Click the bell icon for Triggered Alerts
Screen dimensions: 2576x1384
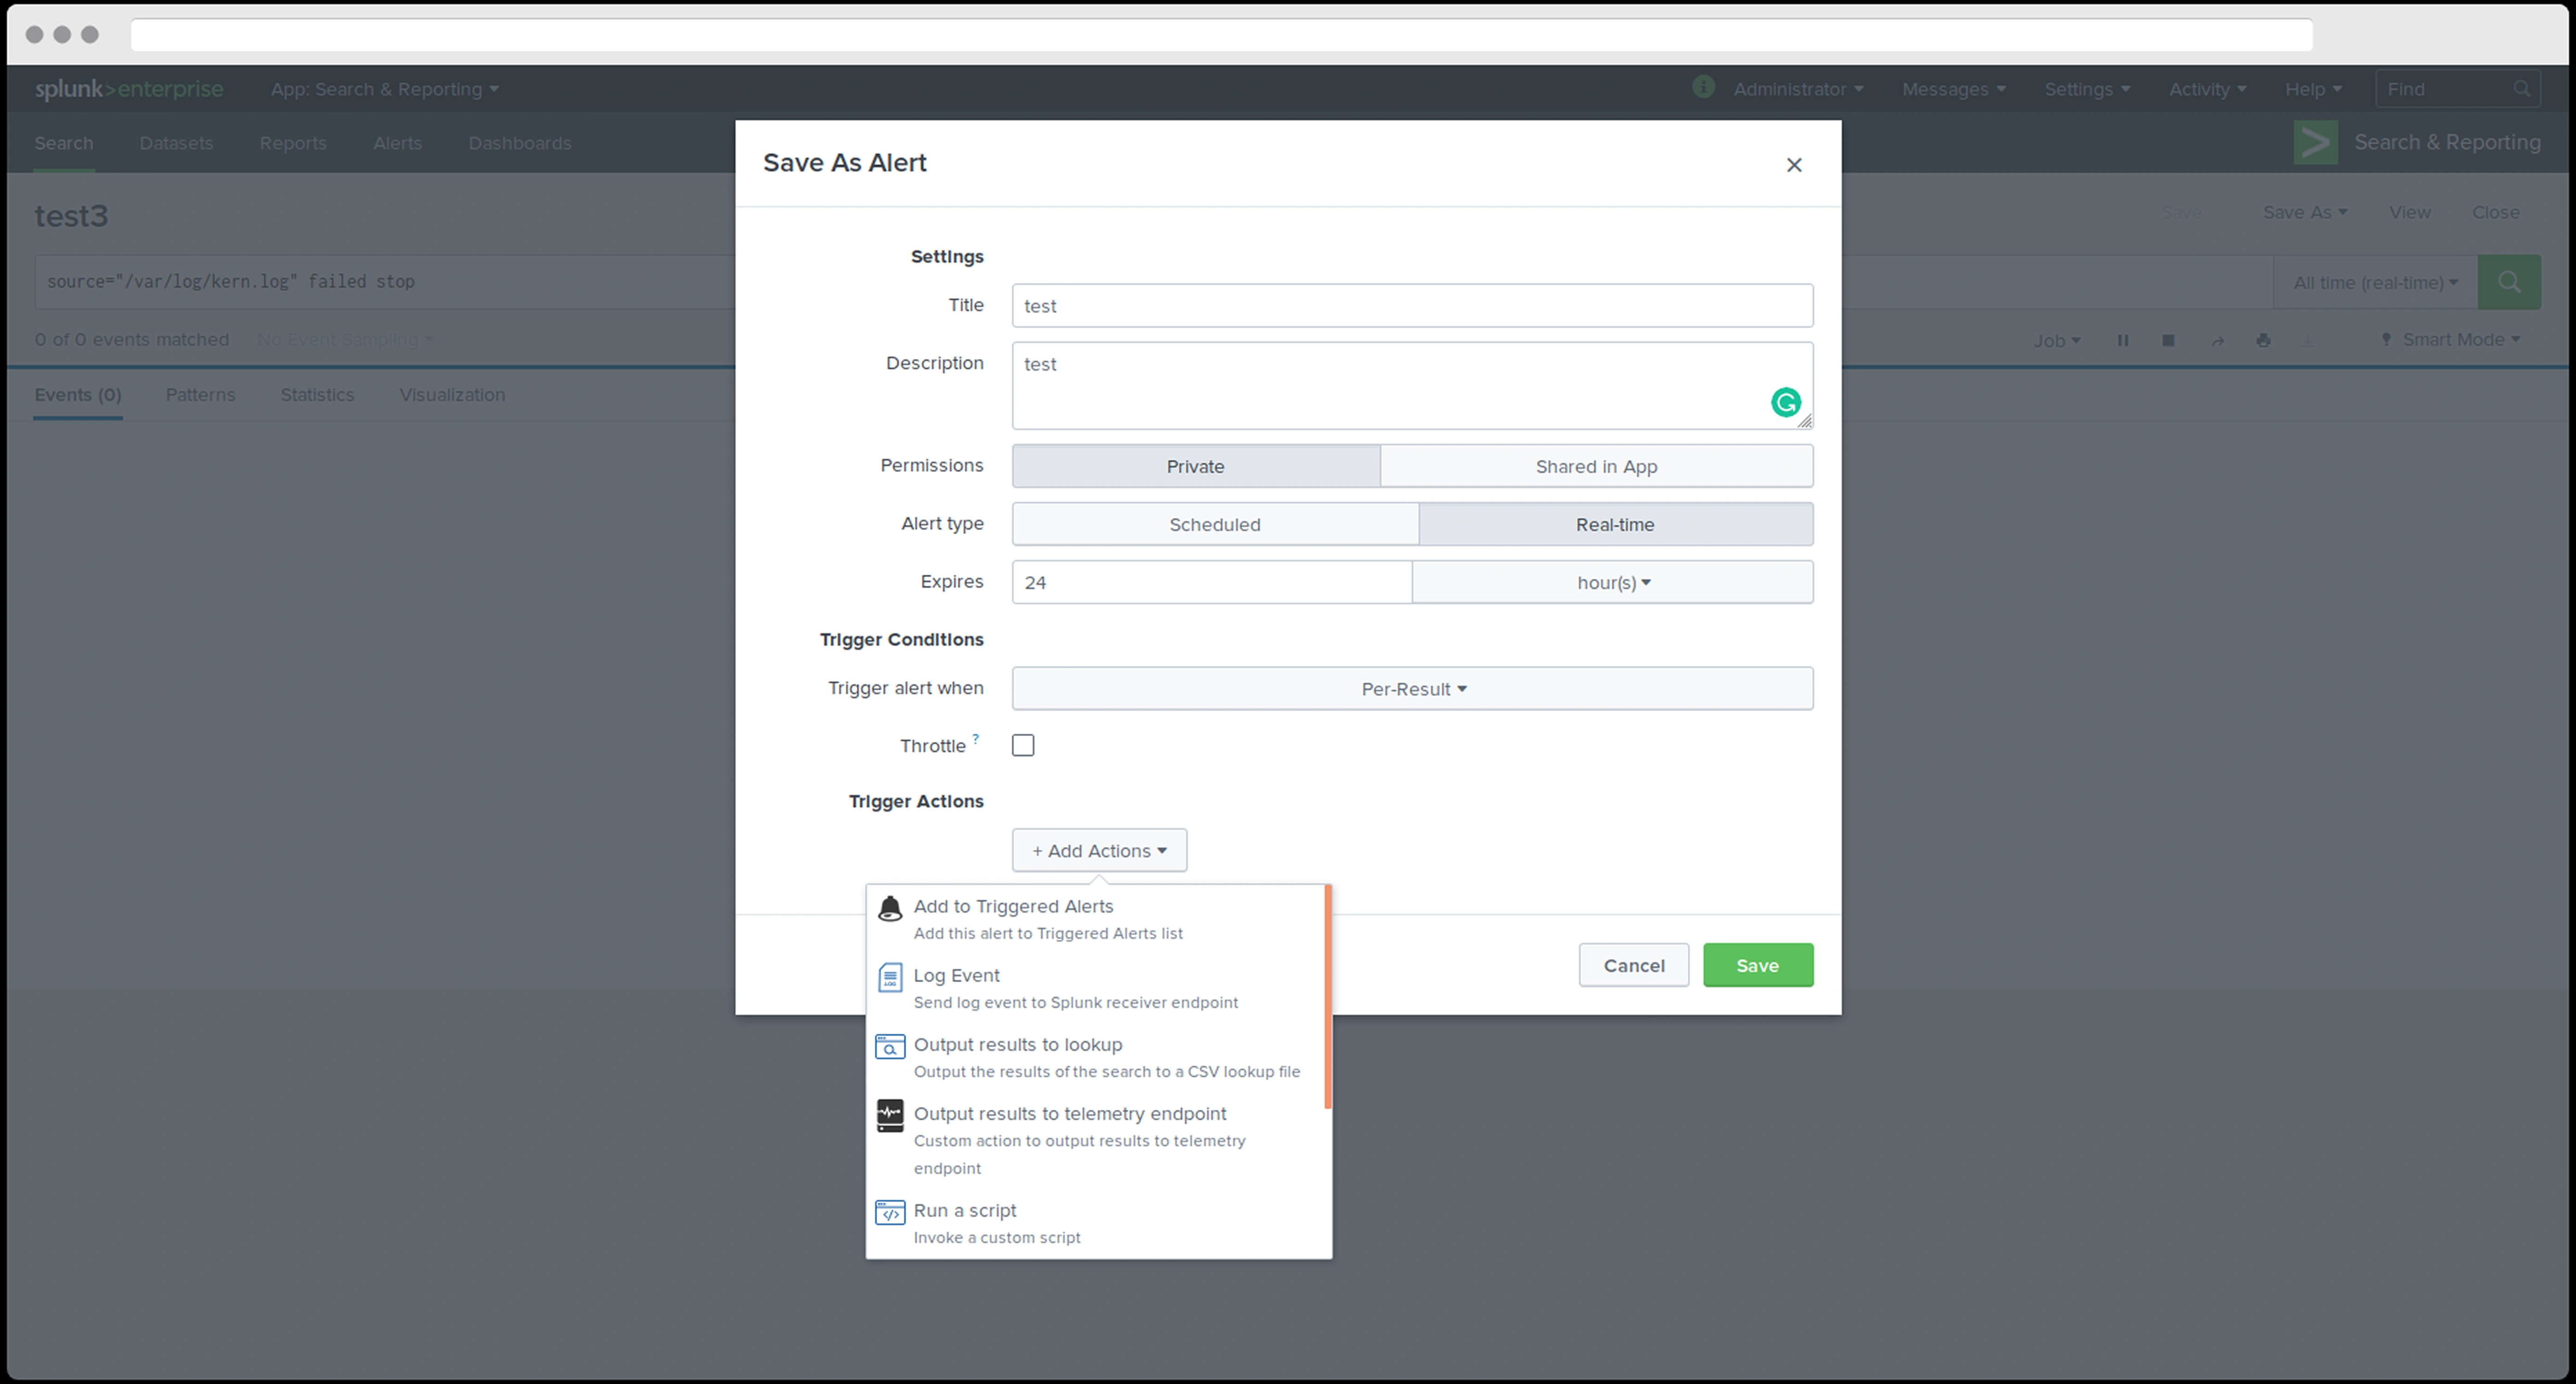coord(889,908)
